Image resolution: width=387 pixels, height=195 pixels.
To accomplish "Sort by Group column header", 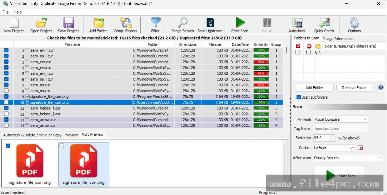I will 276,44.
